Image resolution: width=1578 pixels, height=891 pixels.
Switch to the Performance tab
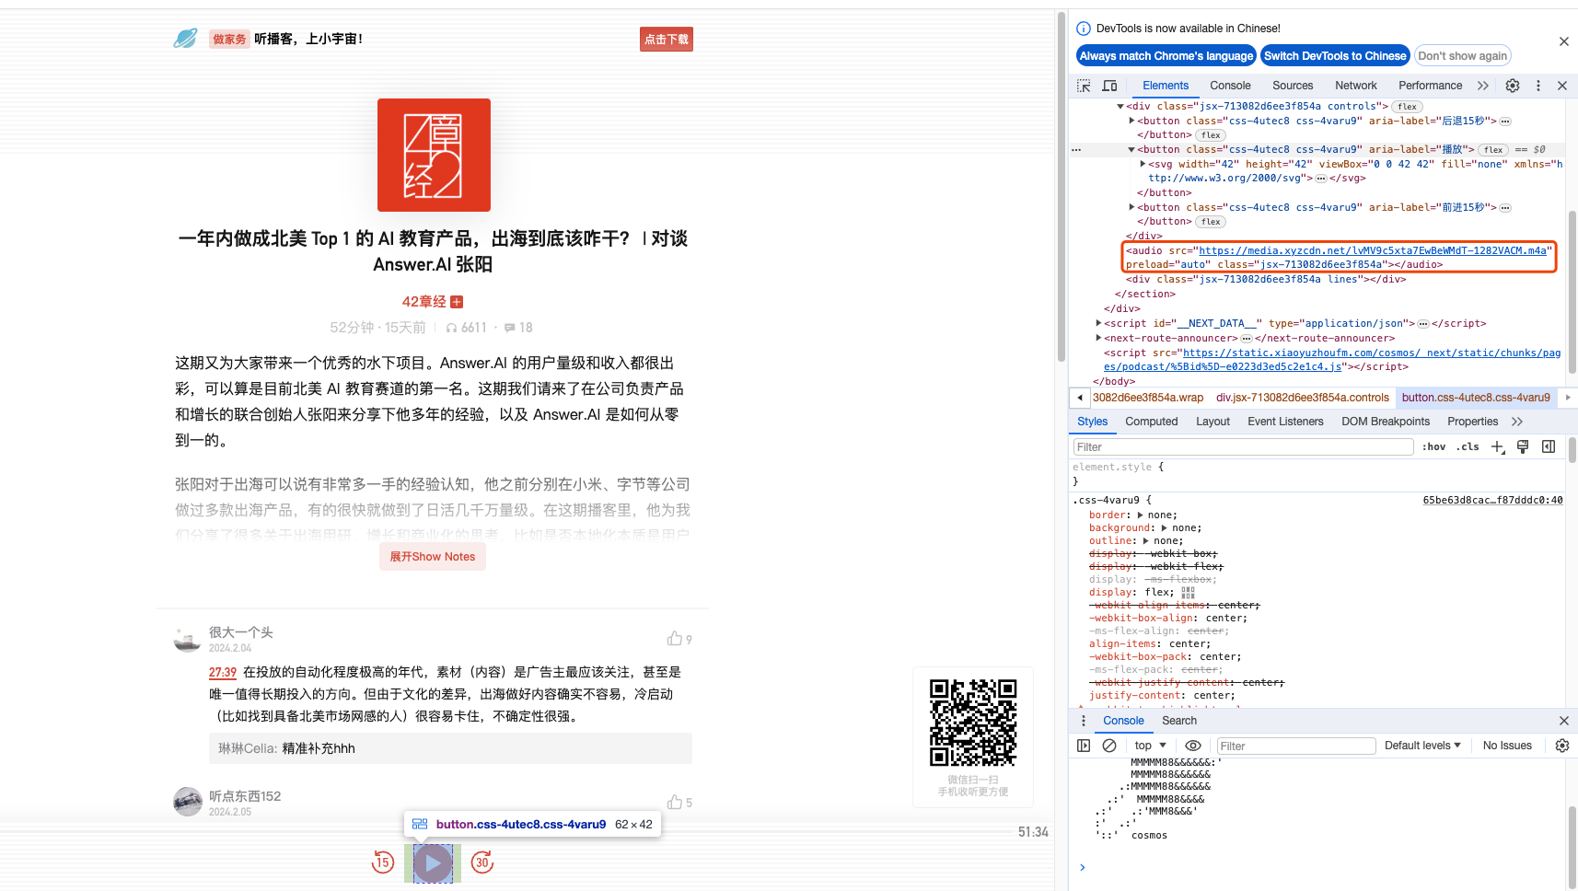[1430, 86]
